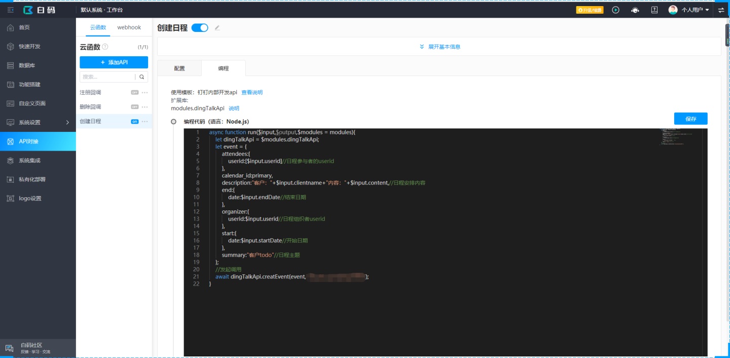The image size is (730, 358).
Task: Click the search magnifier icon
Action: (x=142, y=77)
